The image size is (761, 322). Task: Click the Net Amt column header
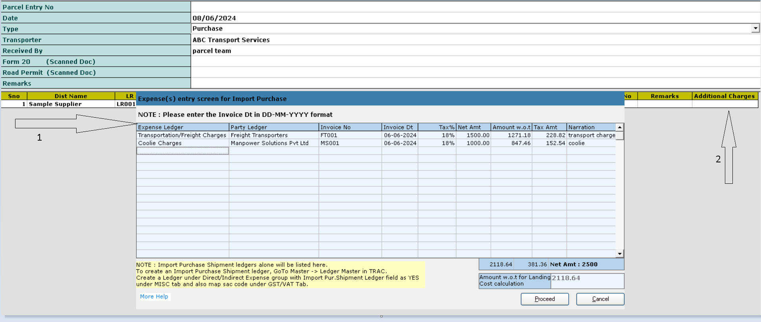coord(473,127)
